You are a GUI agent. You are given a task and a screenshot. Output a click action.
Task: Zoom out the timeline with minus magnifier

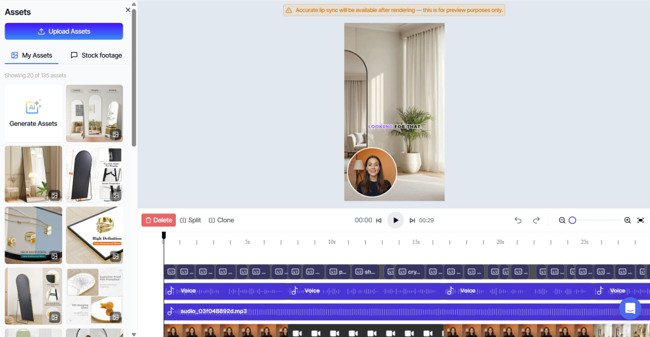(562, 220)
